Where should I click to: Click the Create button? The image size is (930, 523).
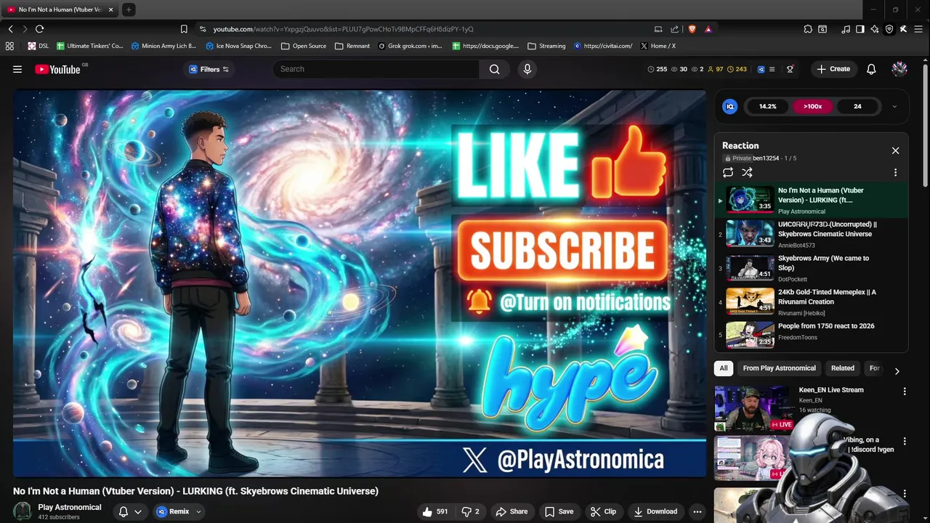833,69
